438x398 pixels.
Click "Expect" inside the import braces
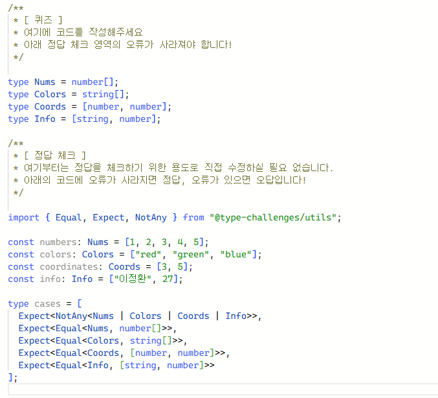(109, 217)
